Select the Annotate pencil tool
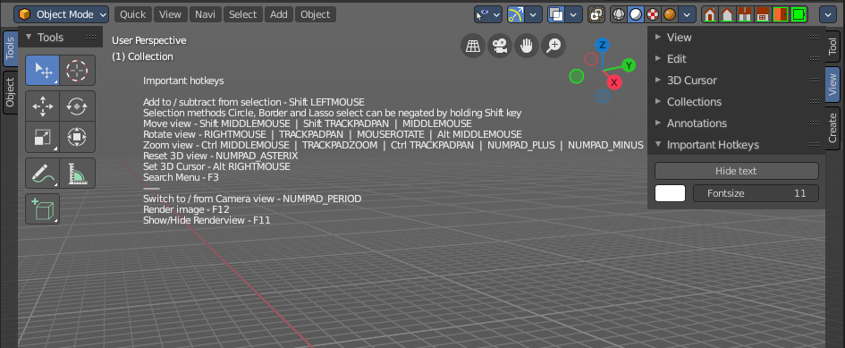 [43, 174]
